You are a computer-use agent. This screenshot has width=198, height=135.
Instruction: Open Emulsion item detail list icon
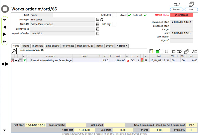click(x=20, y=60)
